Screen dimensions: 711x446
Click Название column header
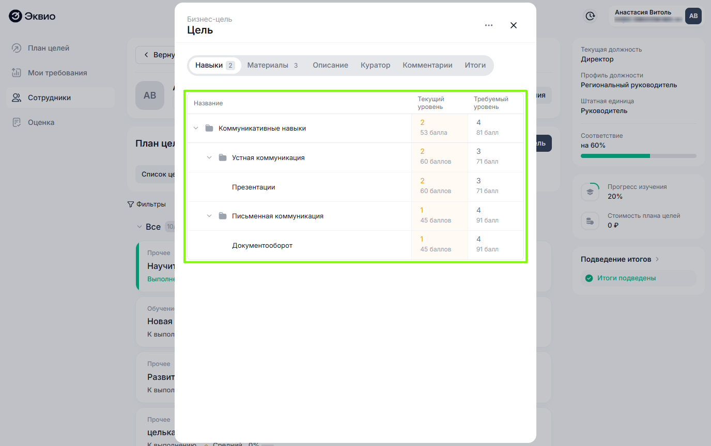(x=208, y=103)
